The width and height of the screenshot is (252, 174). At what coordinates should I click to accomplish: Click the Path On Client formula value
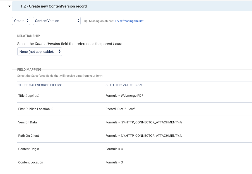tap(143, 136)
